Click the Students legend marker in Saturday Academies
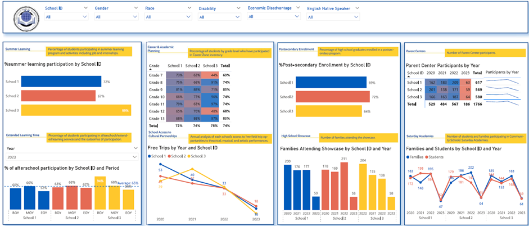 pyautogui.click(x=428, y=157)
